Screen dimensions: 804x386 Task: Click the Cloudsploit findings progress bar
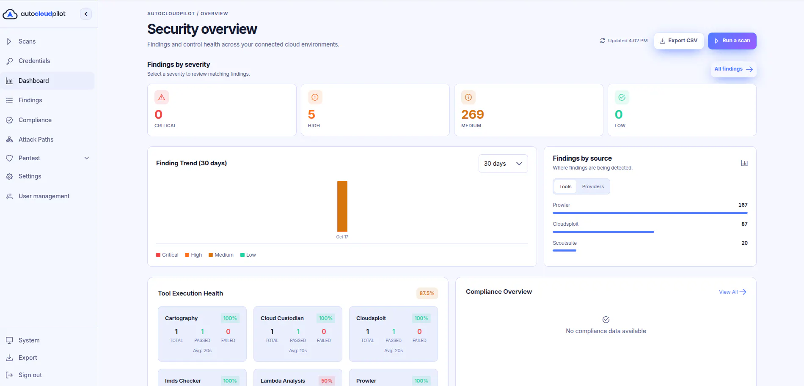603,232
